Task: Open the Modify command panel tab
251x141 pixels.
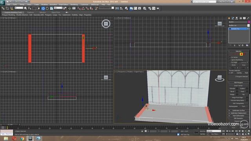Action: coord(233,18)
